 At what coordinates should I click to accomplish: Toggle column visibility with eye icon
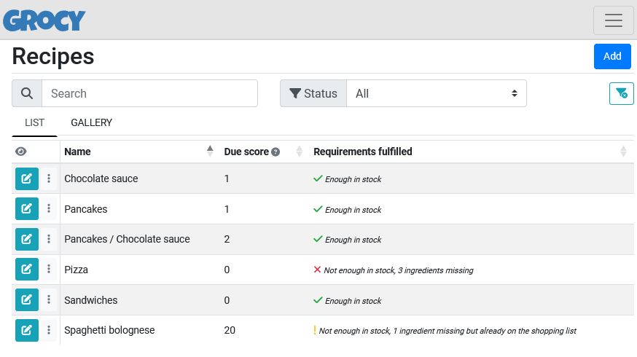pos(21,152)
